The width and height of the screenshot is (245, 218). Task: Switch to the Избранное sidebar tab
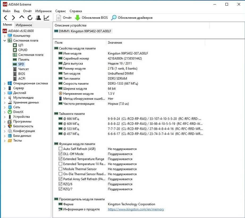click(x=24, y=25)
